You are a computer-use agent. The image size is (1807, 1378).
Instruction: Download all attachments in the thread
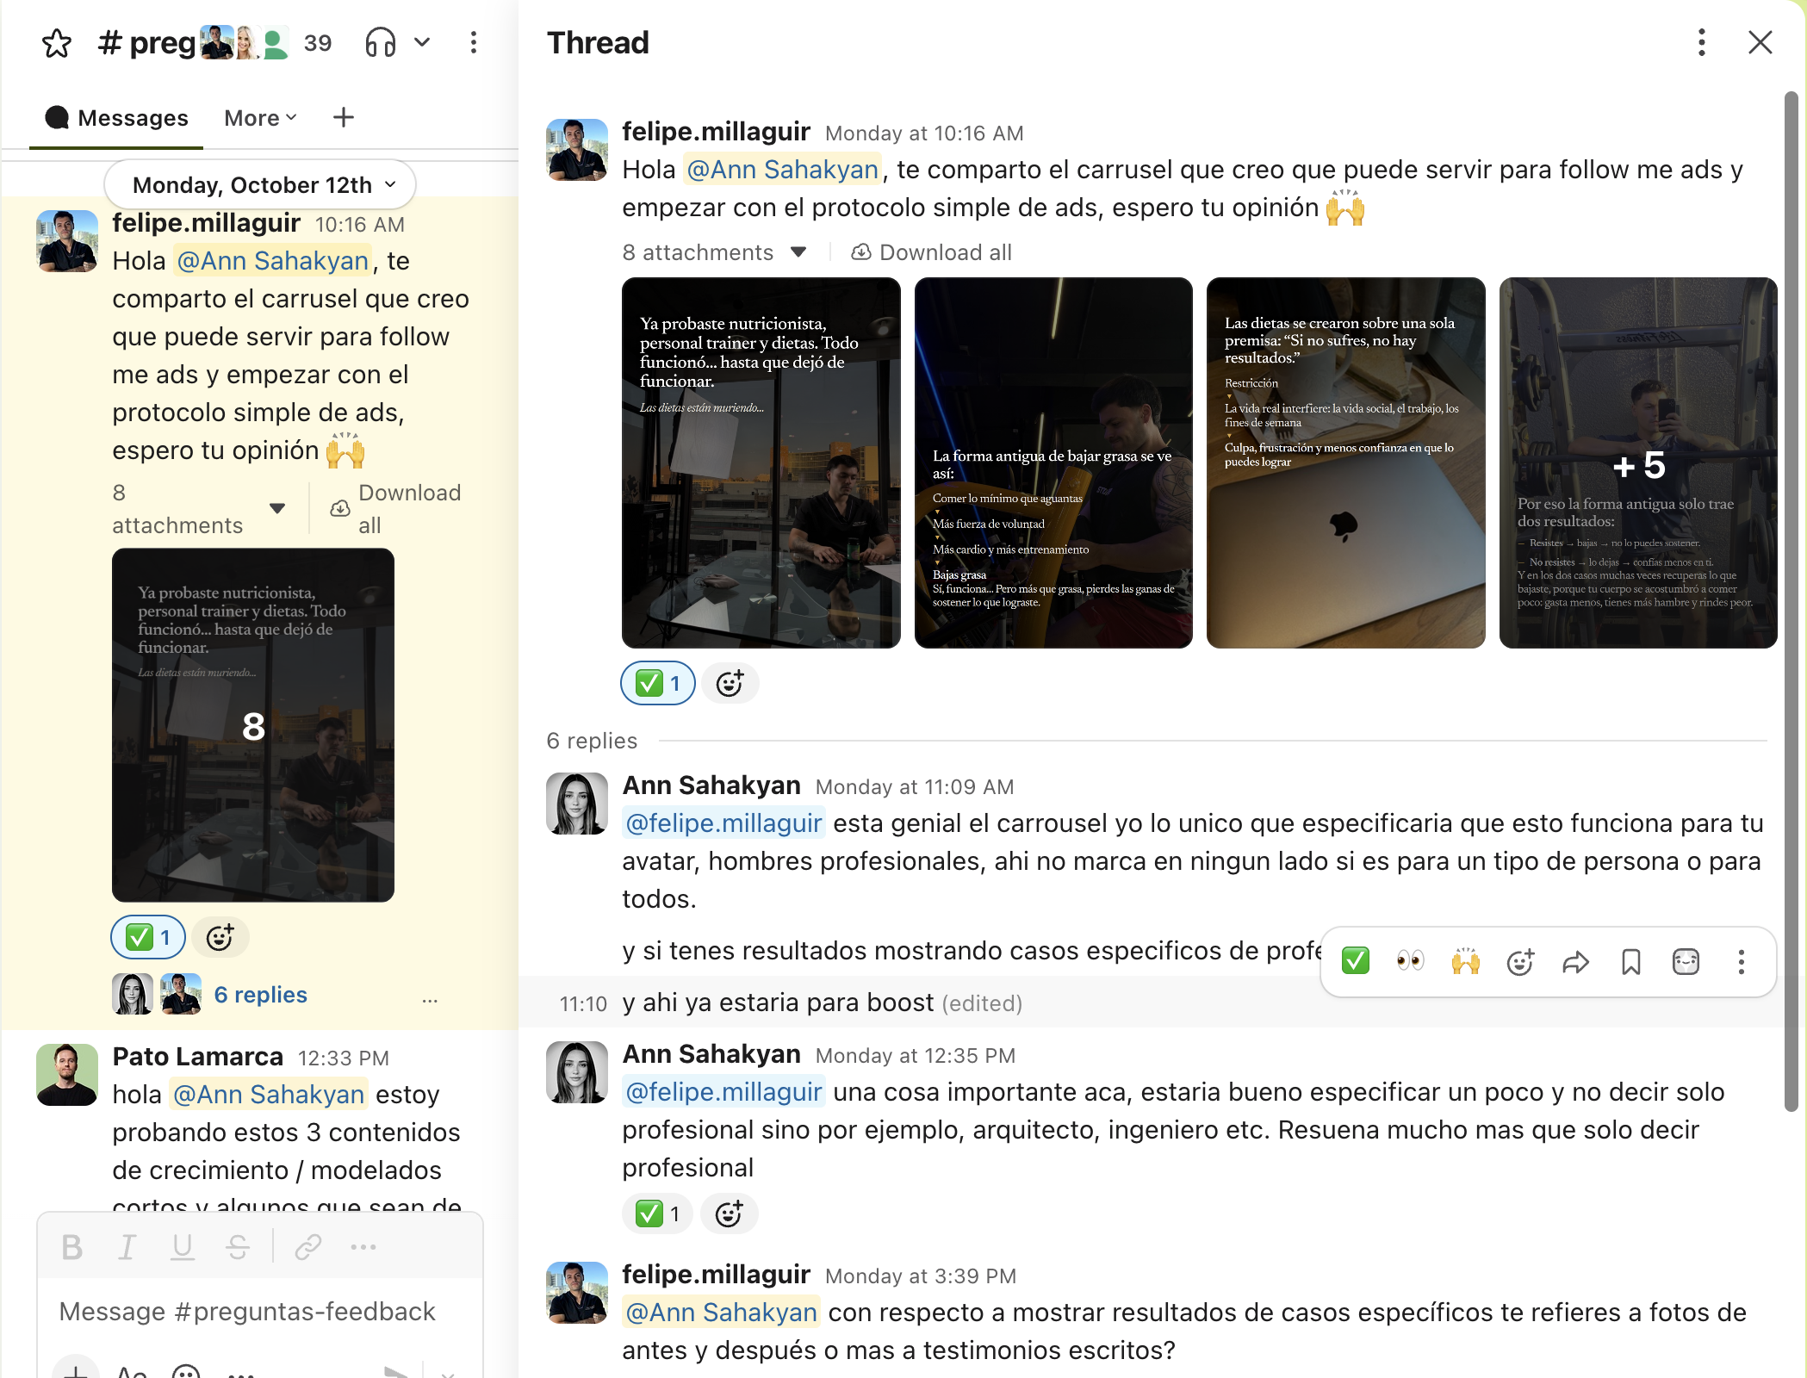(931, 252)
